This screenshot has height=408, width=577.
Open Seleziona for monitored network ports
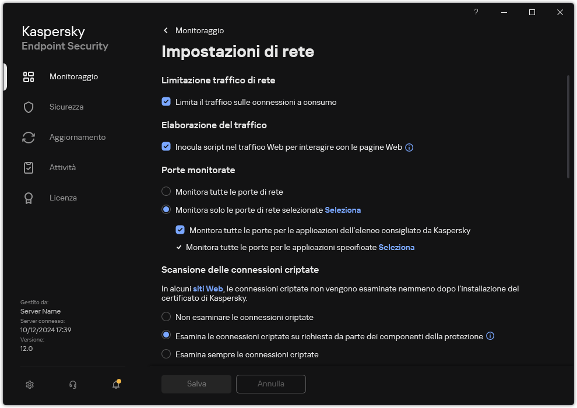tap(343, 210)
